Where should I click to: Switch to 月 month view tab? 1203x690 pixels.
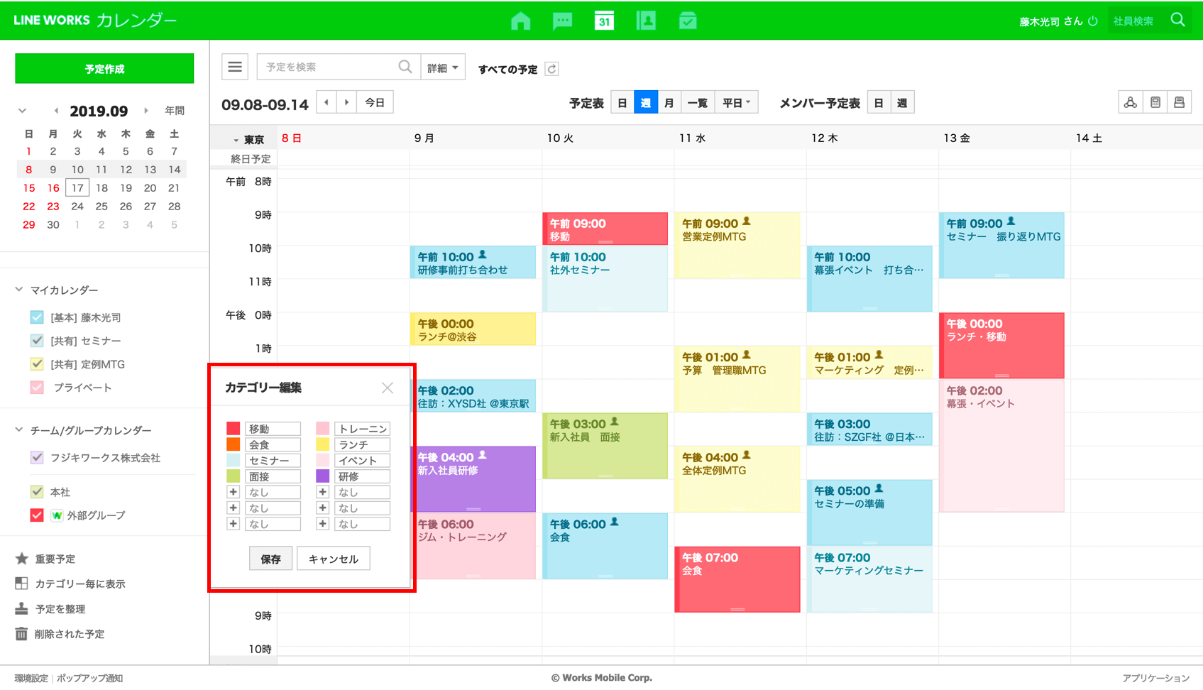(x=669, y=103)
